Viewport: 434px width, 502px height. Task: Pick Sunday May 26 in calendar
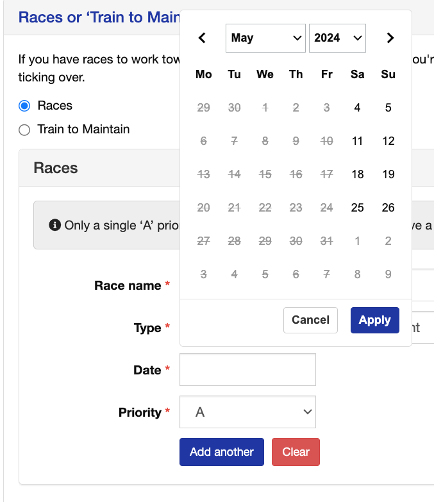[x=388, y=208]
